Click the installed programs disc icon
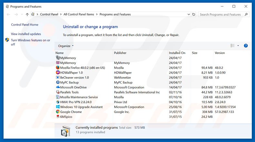Image resolution: width=255 pixels, height=142 pixels. [66, 131]
